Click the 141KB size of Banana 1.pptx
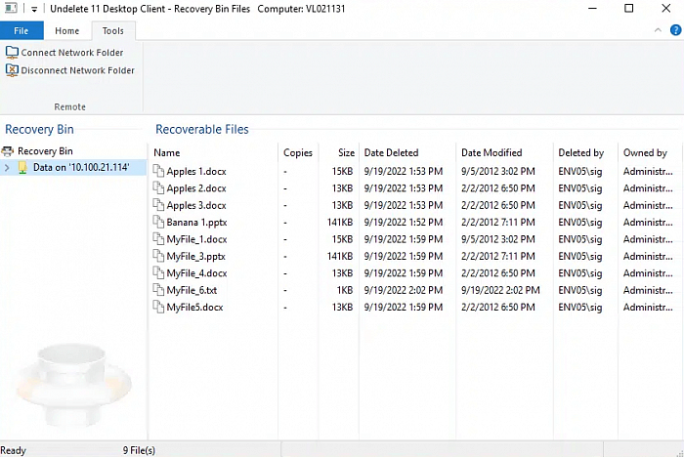 pyautogui.click(x=340, y=223)
